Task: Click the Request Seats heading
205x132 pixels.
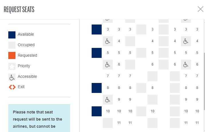Action: (19, 10)
